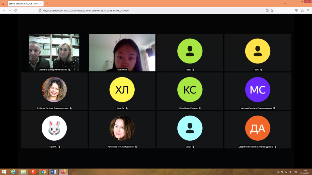Viewport: 312px width, 175px height.
Task: Click the mic icon beside Шаклеин Виктор Михайлович
Action: coord(69,70)
